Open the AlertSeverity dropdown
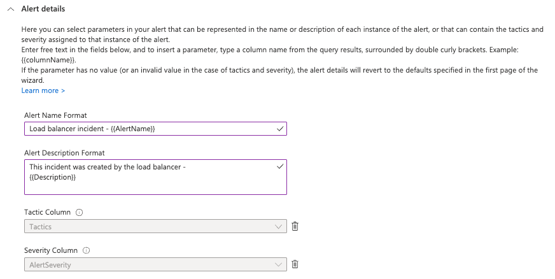This screenshot has height=279, width=555. [x=155, y=264]
